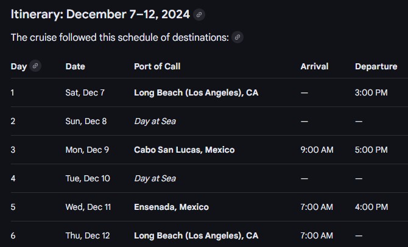The width and height of the screenshot is (408, 247).
Task: Select the Port of Call column header
Action: [x=157, y=66]
